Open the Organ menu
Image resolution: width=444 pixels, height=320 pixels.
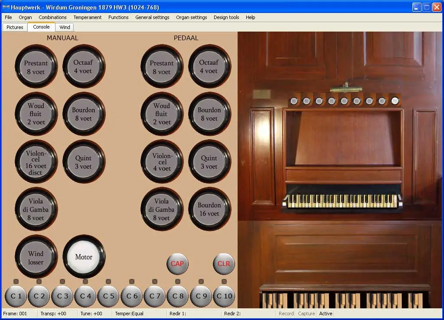[25, 17]
